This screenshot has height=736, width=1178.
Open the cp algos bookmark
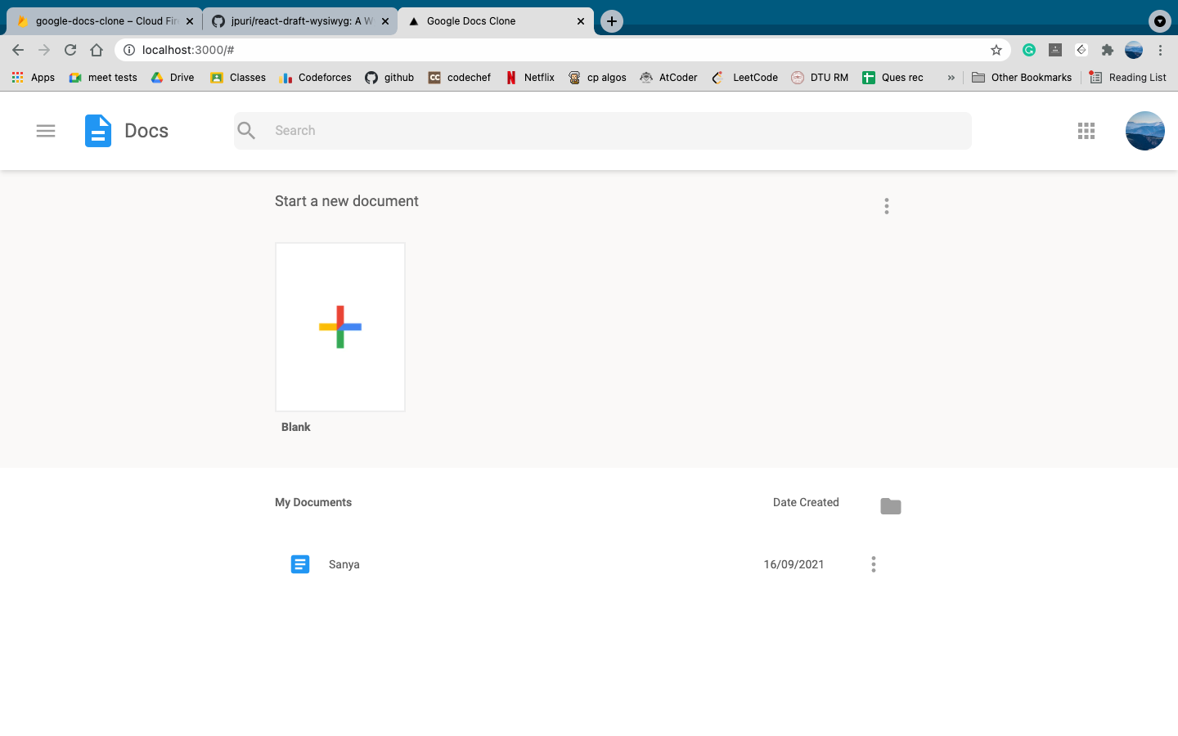(x=597, y=78)
